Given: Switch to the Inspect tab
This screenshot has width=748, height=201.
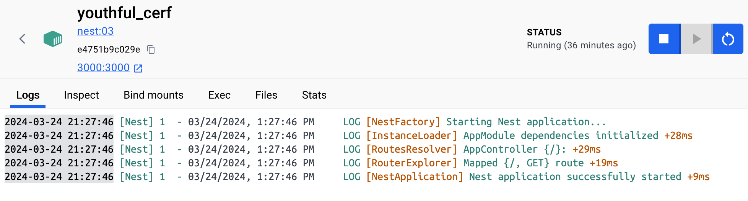Looking at the screenshot, I should (x=81, y=95).
